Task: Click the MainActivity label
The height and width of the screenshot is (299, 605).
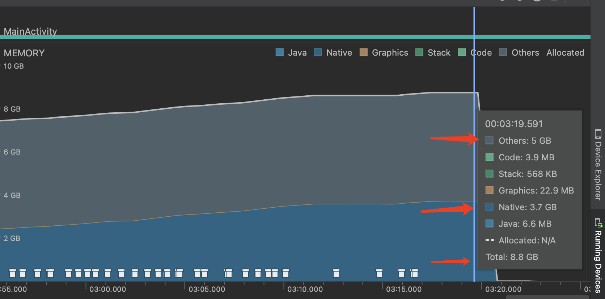Action: (30, 31)
